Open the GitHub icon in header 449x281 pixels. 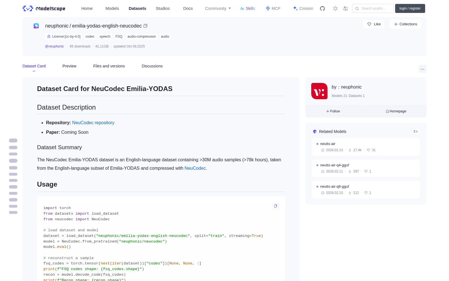coord(322,8)
